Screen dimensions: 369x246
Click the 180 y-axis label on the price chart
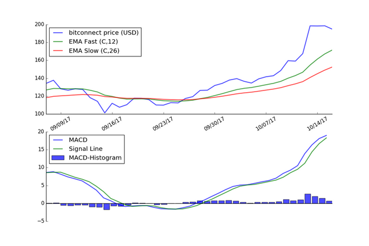[39, 42]
